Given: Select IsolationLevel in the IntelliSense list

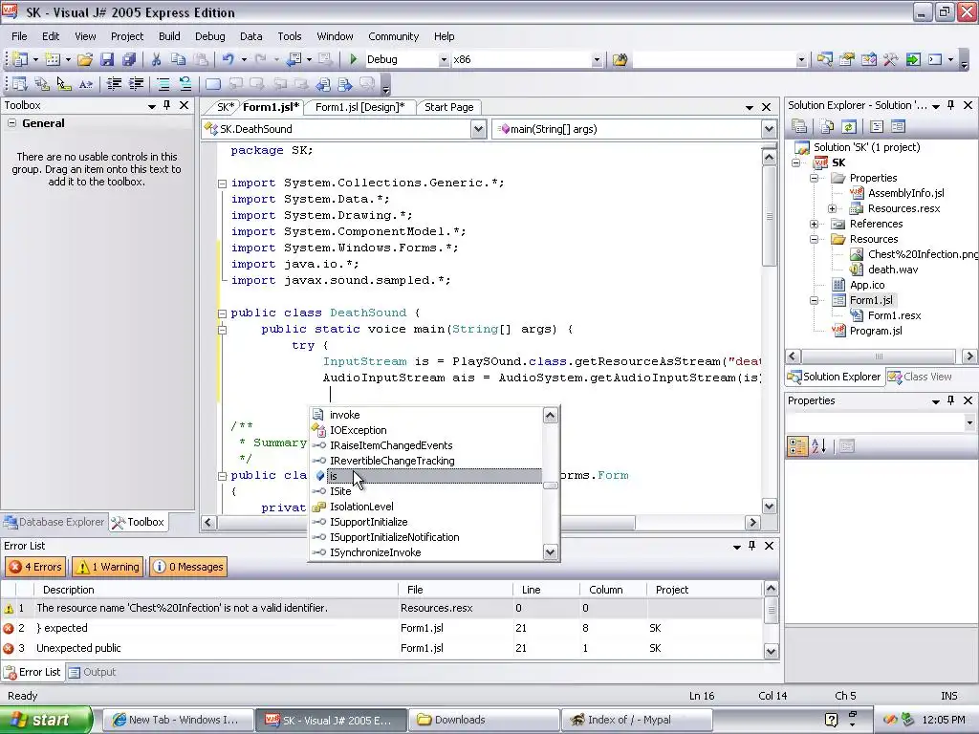Looking at the screenshot, I should coord(361,507).
